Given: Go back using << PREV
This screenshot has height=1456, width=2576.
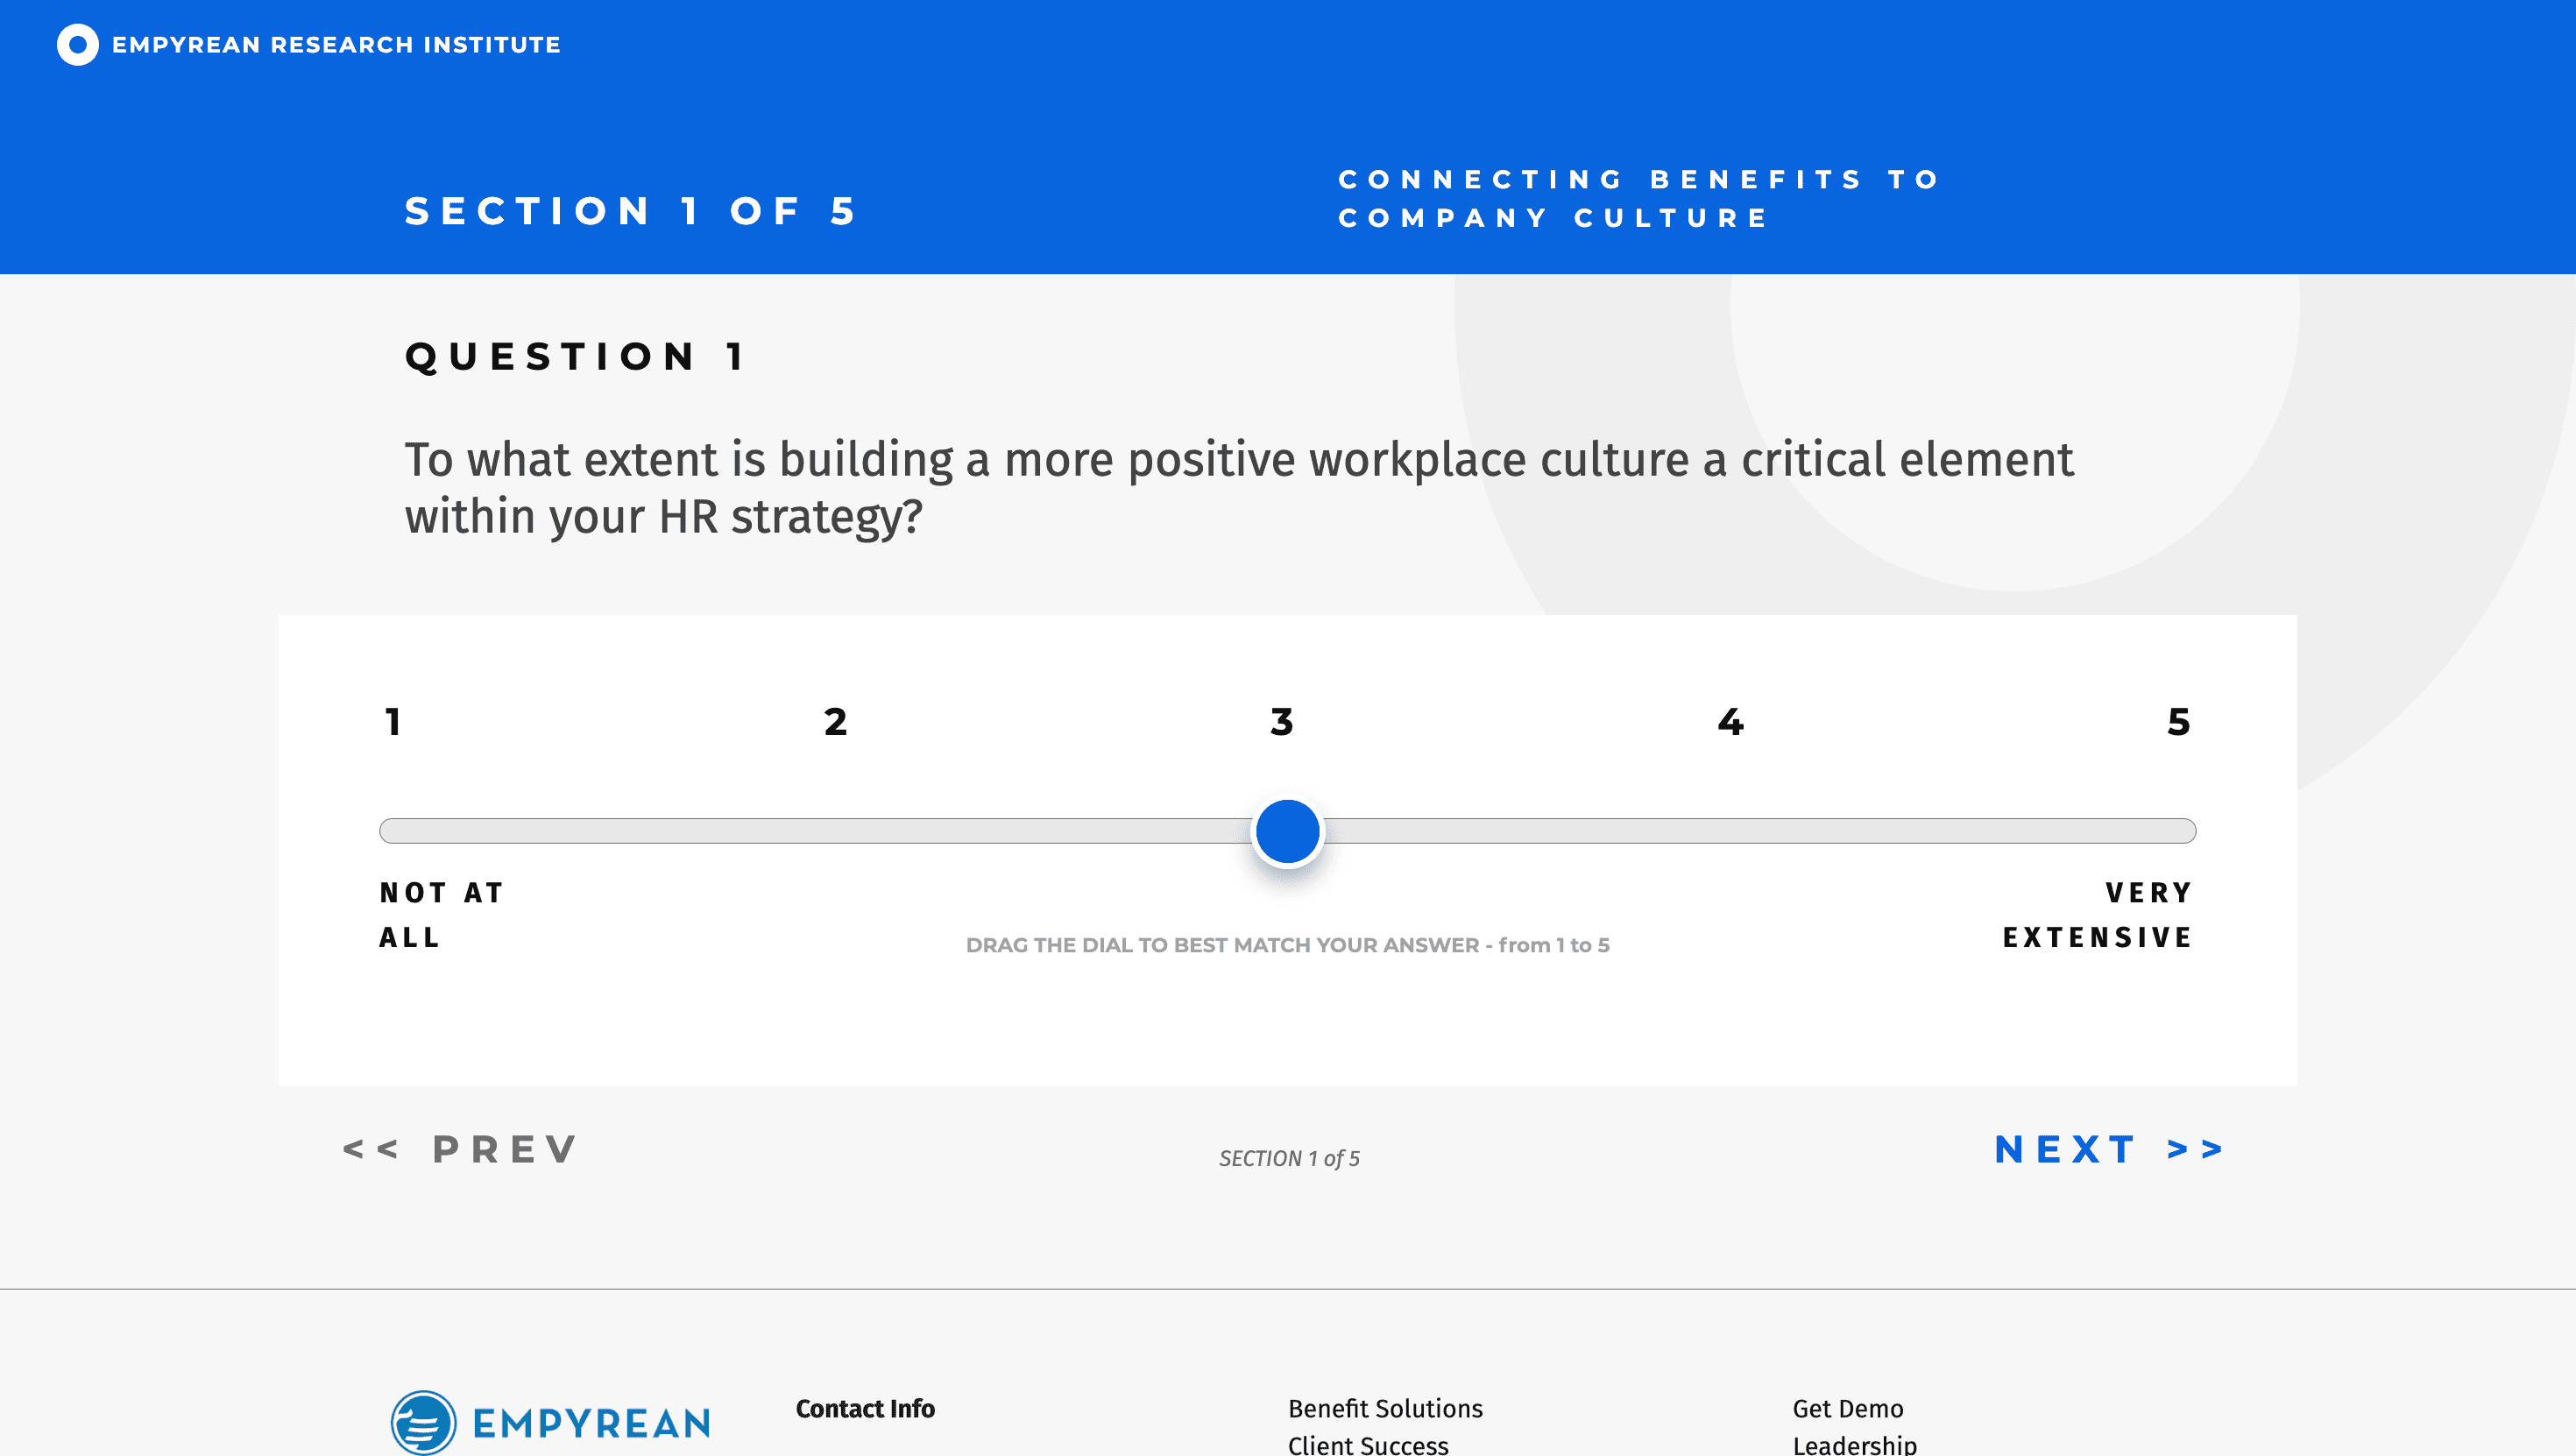Looking at the screenshot, I should [x=460, y=1149].
